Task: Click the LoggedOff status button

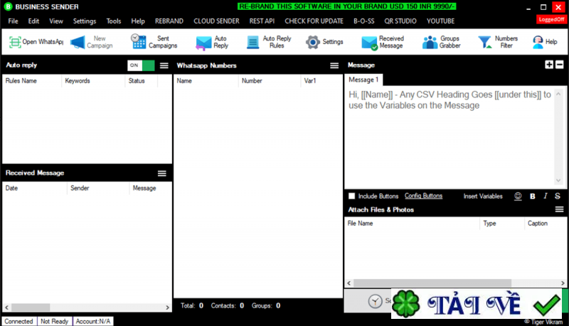Action: (551, 20)
